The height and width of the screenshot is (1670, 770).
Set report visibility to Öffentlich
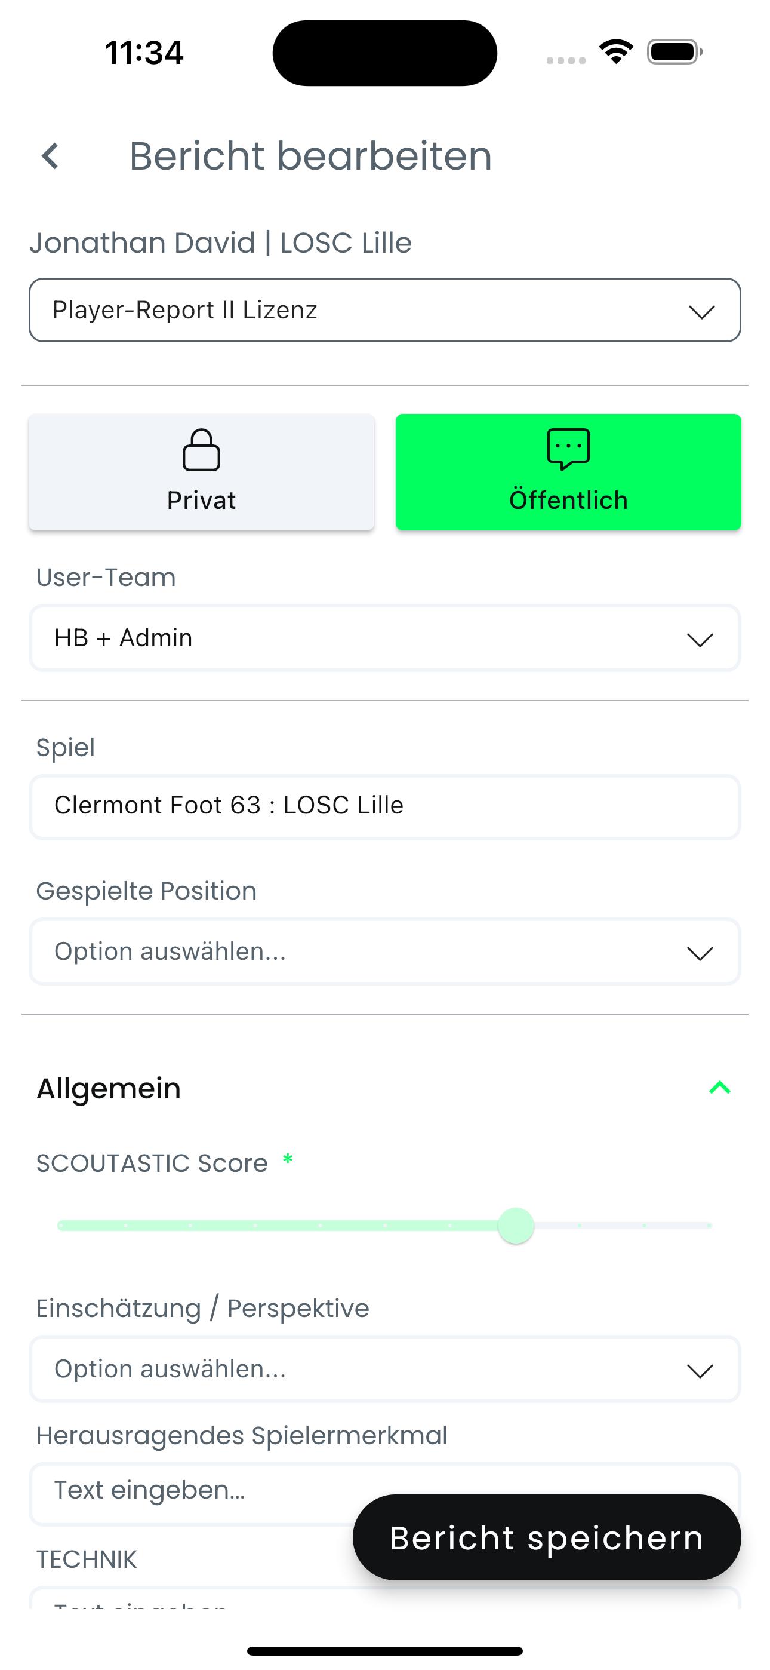(568, 472)
